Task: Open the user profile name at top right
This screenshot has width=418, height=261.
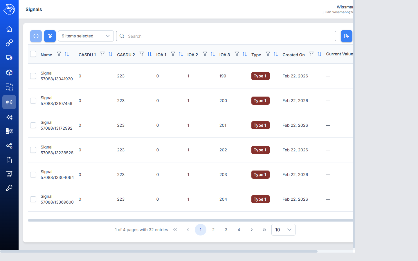Action: click(x=345, y=7)
